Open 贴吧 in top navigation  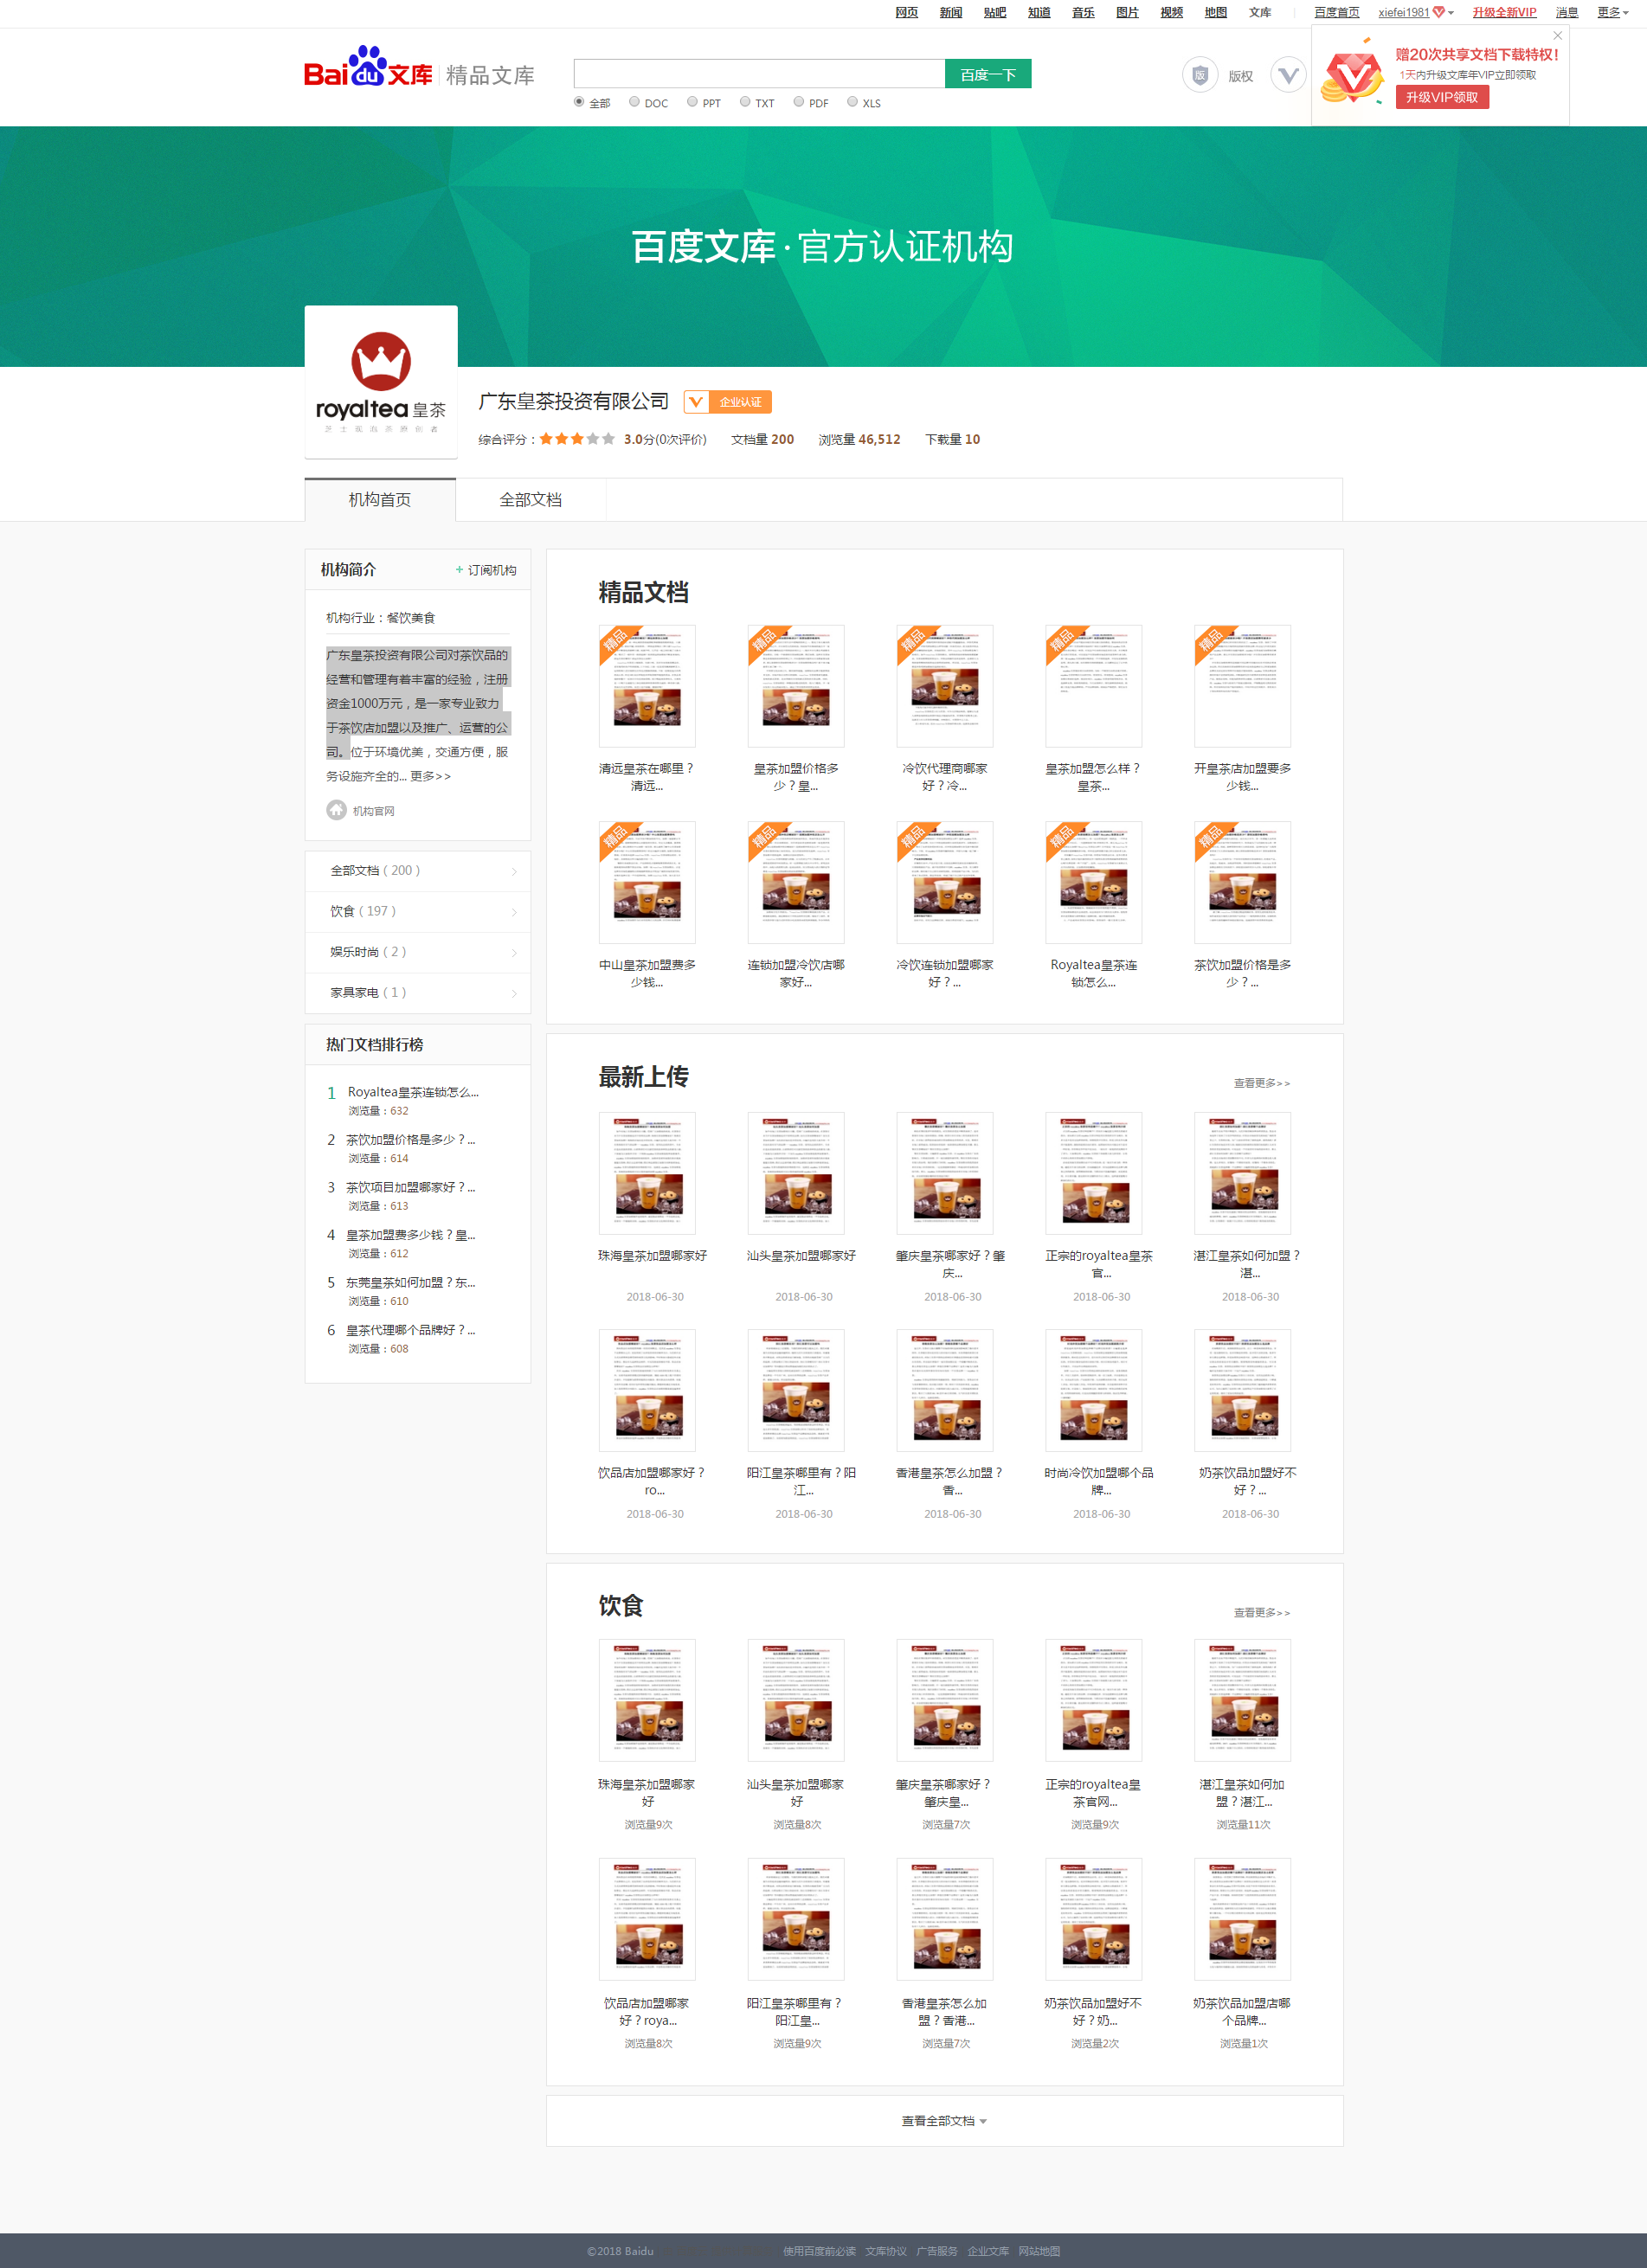pyautogui.click(x=995, y=12)
